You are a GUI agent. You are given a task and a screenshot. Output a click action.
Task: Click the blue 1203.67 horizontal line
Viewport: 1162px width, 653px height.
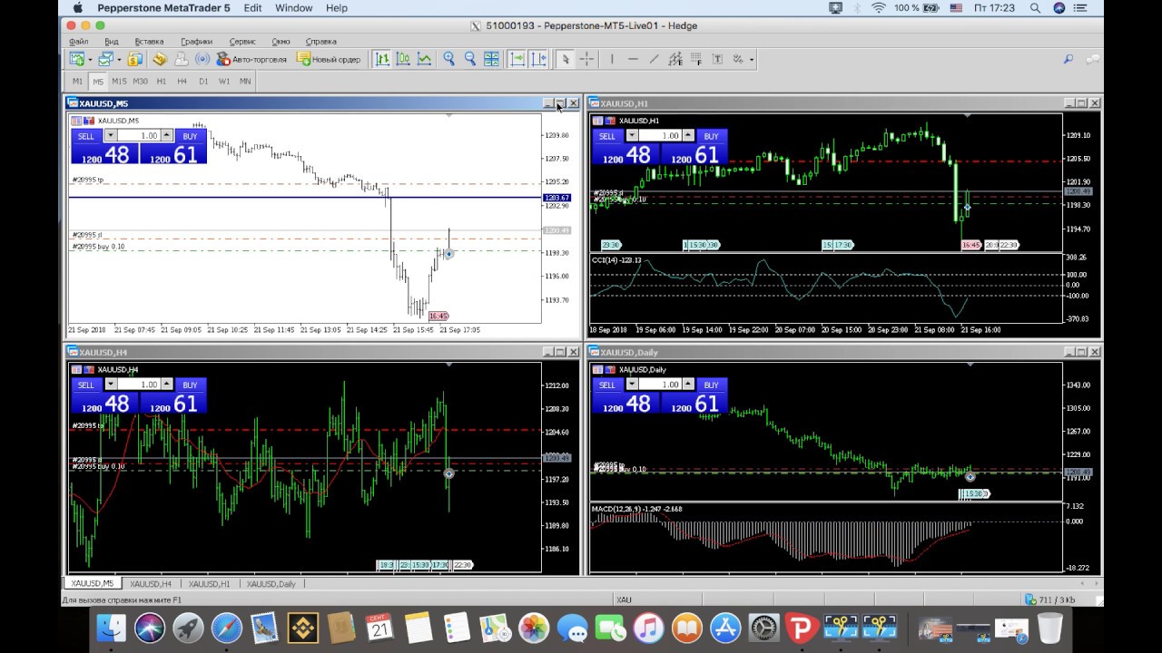[305, 197]
